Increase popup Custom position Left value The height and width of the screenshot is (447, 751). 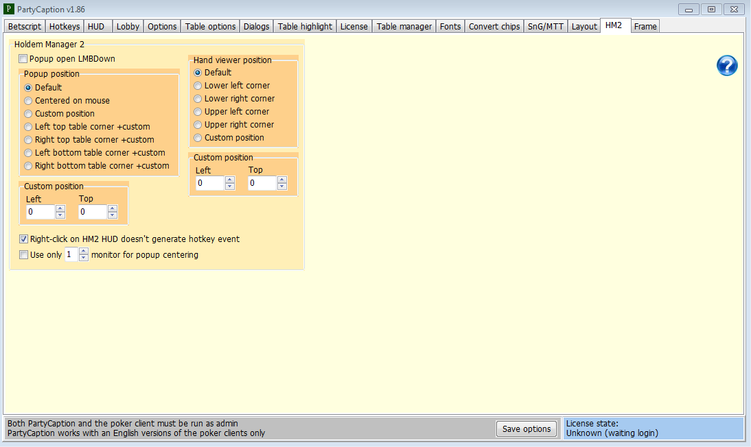pos(60,209)
